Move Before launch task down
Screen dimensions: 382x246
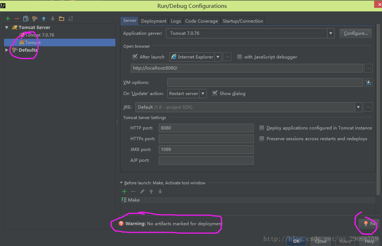160,191
